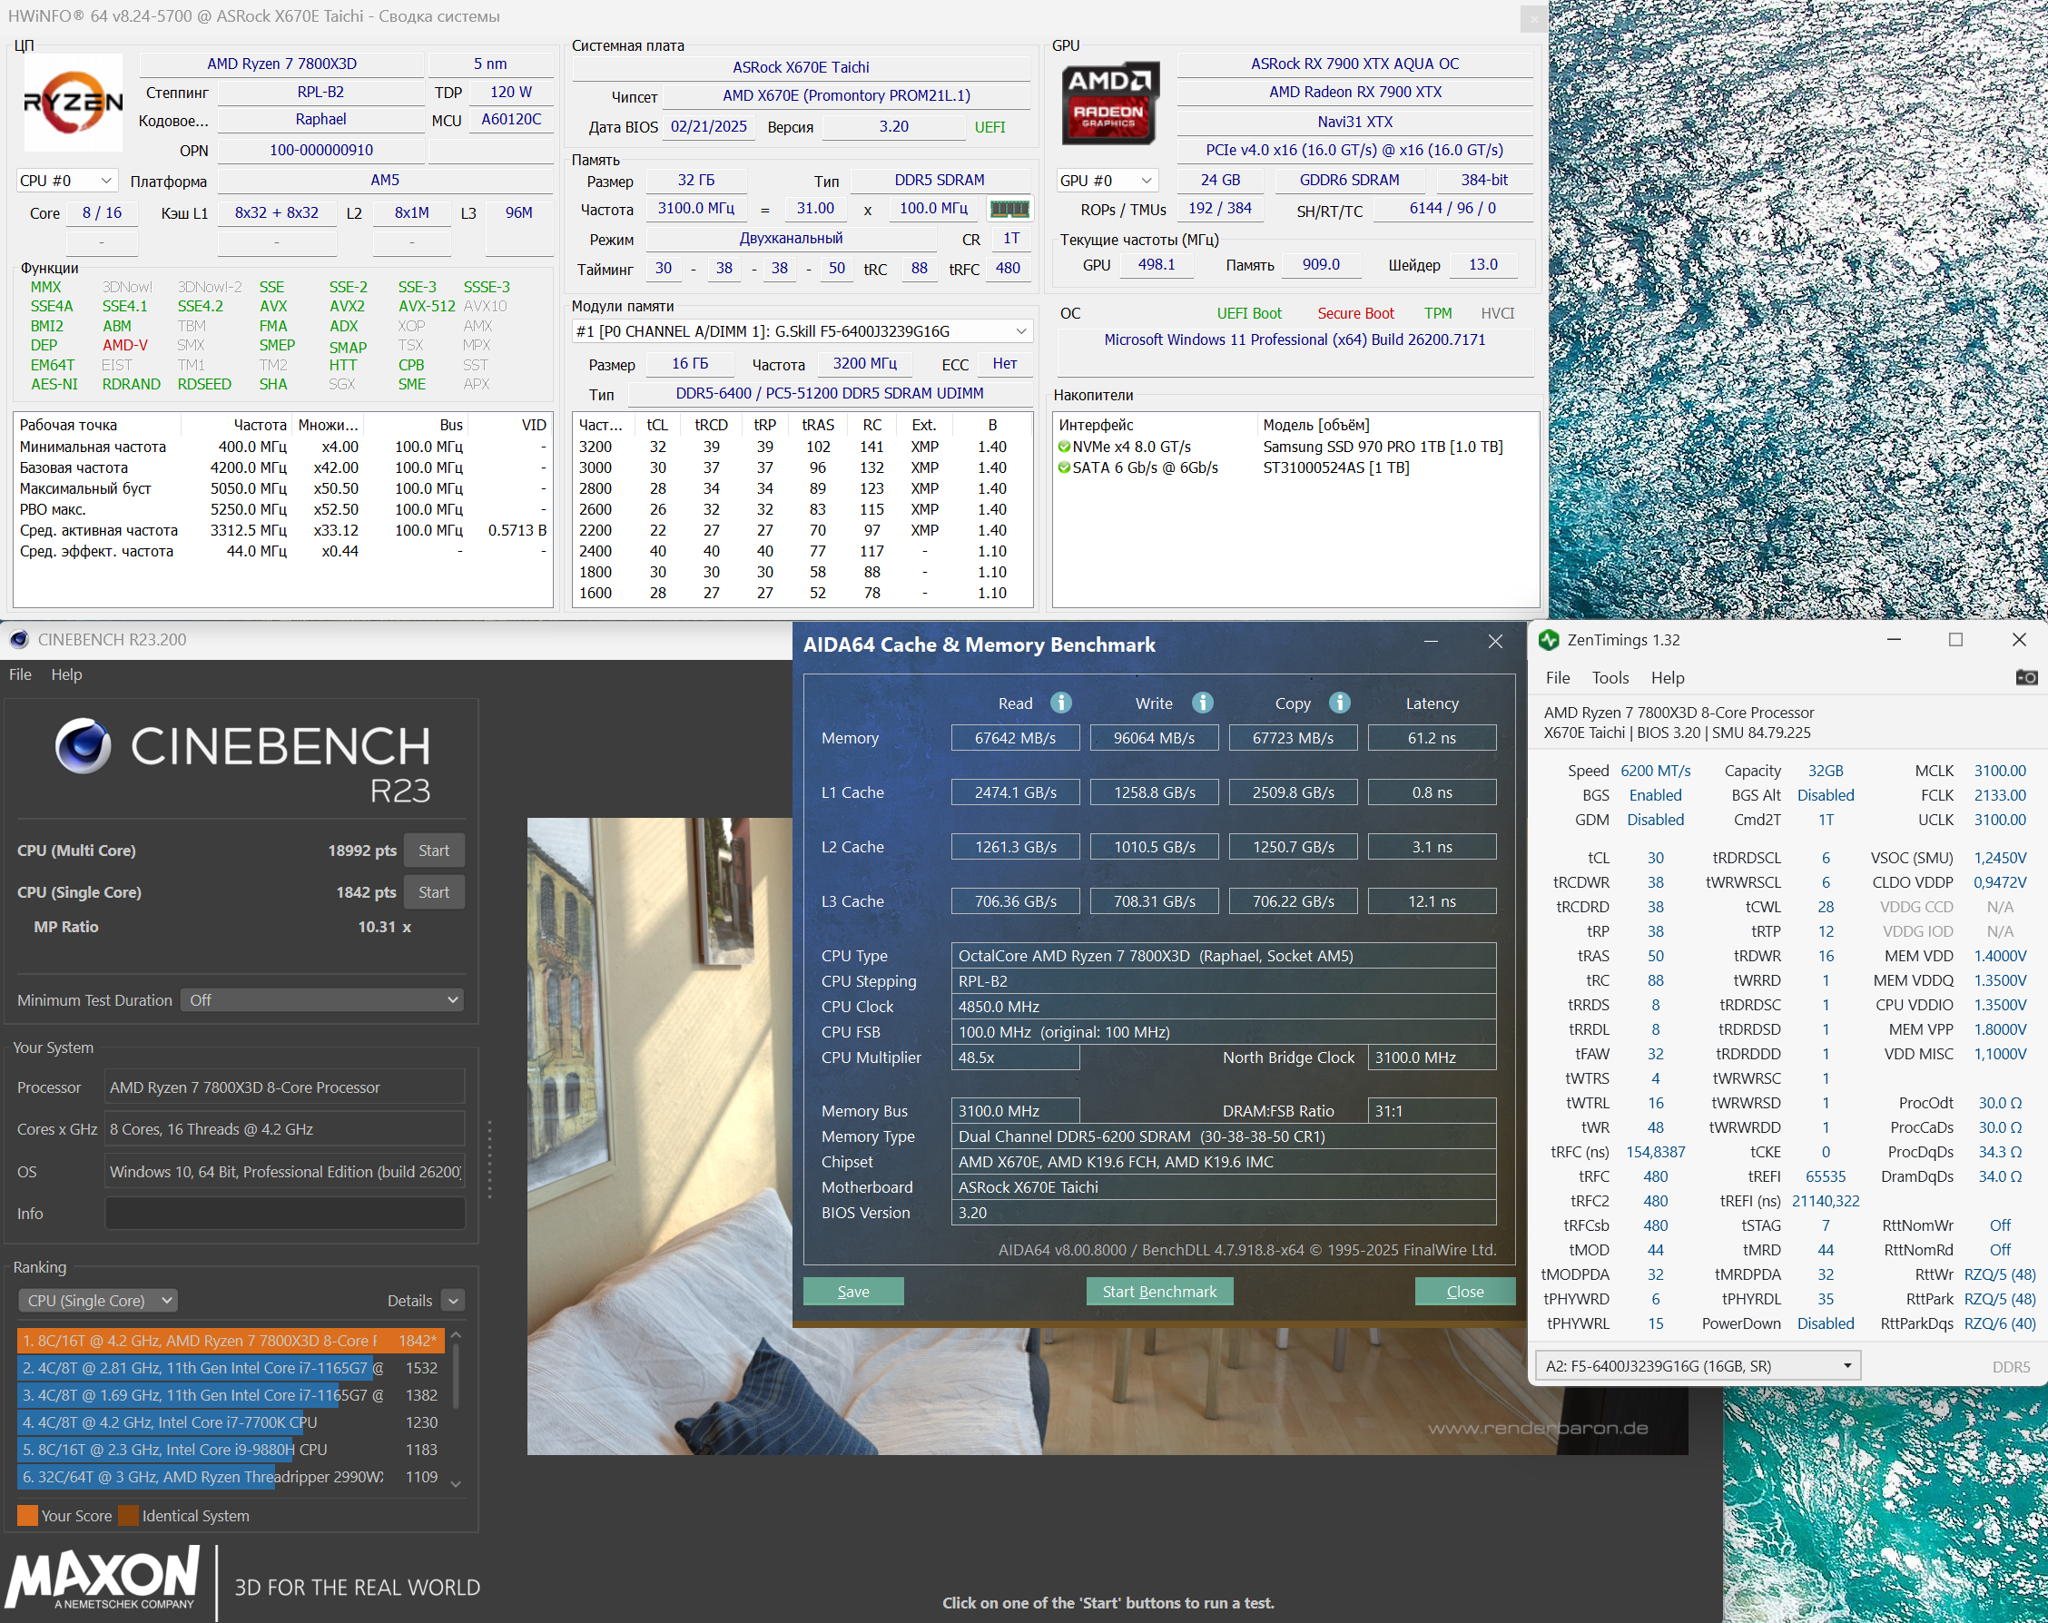Click the Copy info icon in AIDA64
The width and height of the screenshot is (2048, 1623).
coord(1339,703)
